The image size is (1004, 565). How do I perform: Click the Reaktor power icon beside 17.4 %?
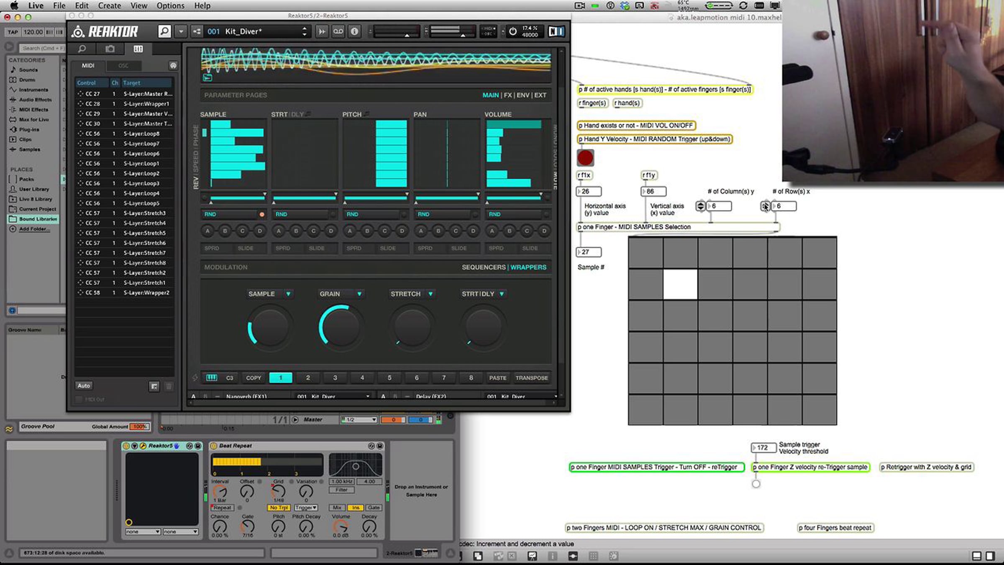[x=512, y=32]
